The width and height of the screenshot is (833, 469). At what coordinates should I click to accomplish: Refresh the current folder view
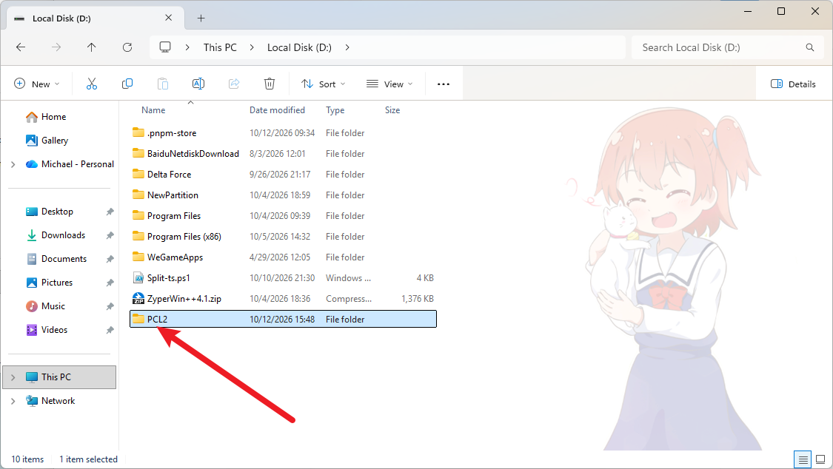(127, 47)
